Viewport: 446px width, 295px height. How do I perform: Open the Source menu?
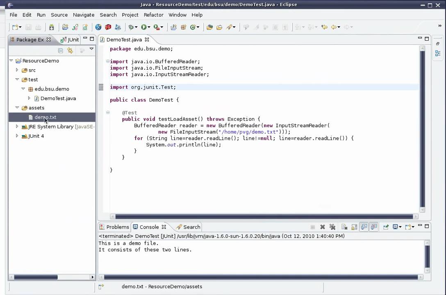tap(59, 15)
